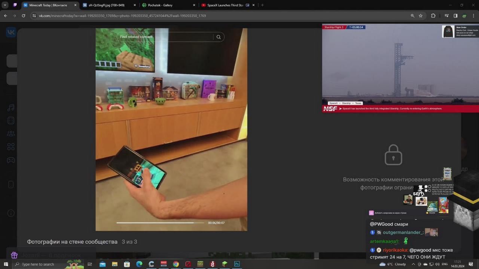Open the weather widget 6°C Cloudy
The image size is (479, 269).
(393, 264)
